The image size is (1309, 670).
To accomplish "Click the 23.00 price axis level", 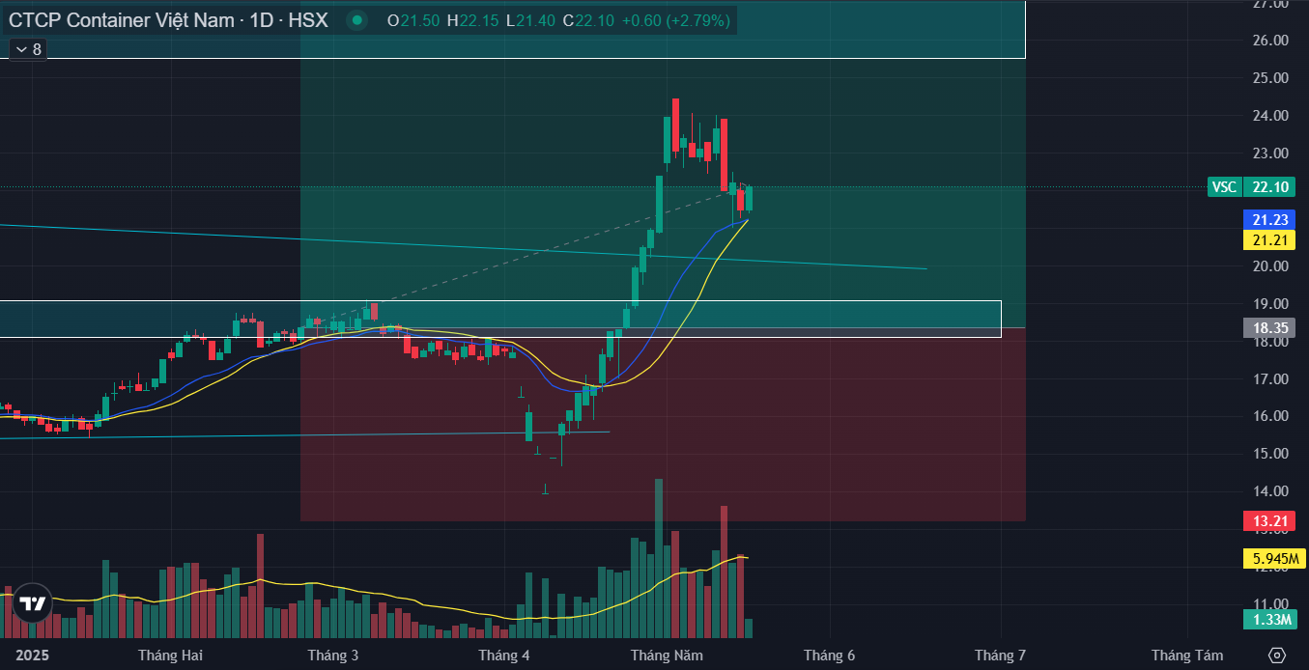I will click(x=1270, y=154).
